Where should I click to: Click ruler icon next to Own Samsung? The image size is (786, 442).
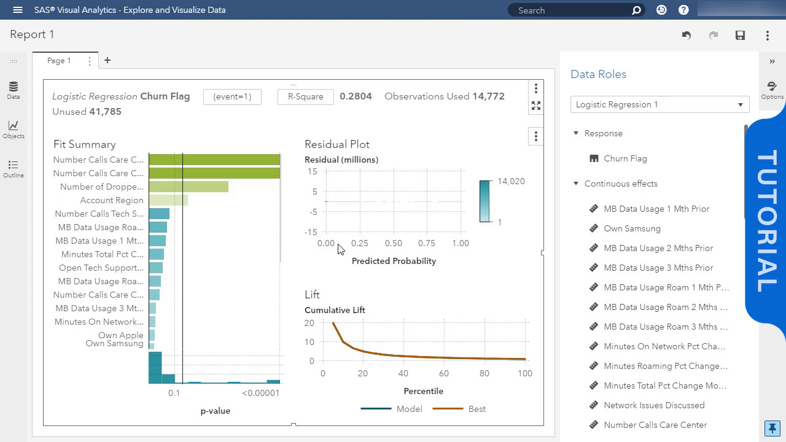[x=594, y=228]
